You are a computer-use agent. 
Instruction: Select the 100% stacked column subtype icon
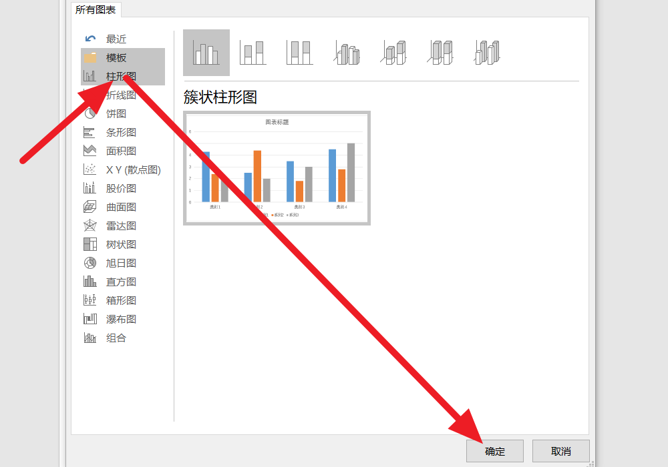(299, 53)
